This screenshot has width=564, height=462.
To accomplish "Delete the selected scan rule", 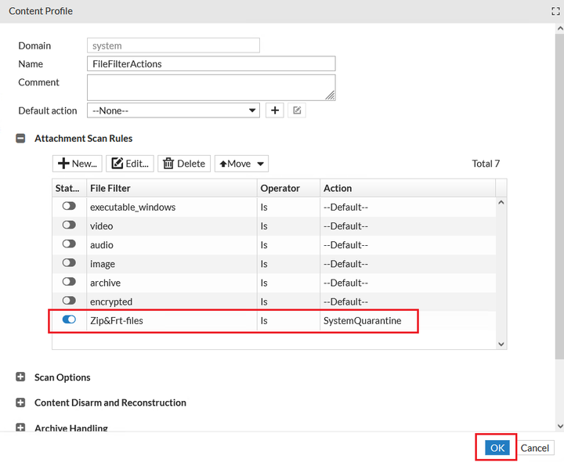I will tap(184, 164).
